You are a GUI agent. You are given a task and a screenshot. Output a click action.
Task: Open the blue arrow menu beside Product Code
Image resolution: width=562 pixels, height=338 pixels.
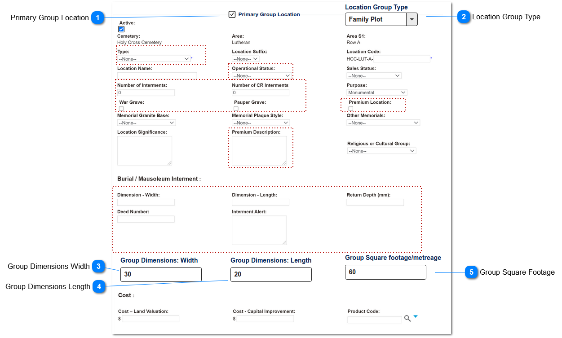(x=415, y=316)
